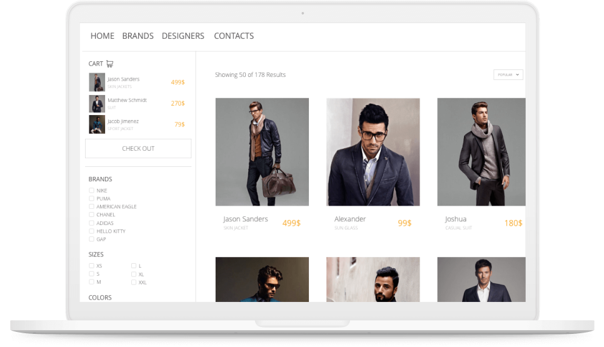604x347 pixels.
Task: Click the 99$ price of Alexander
Action: 405,223
